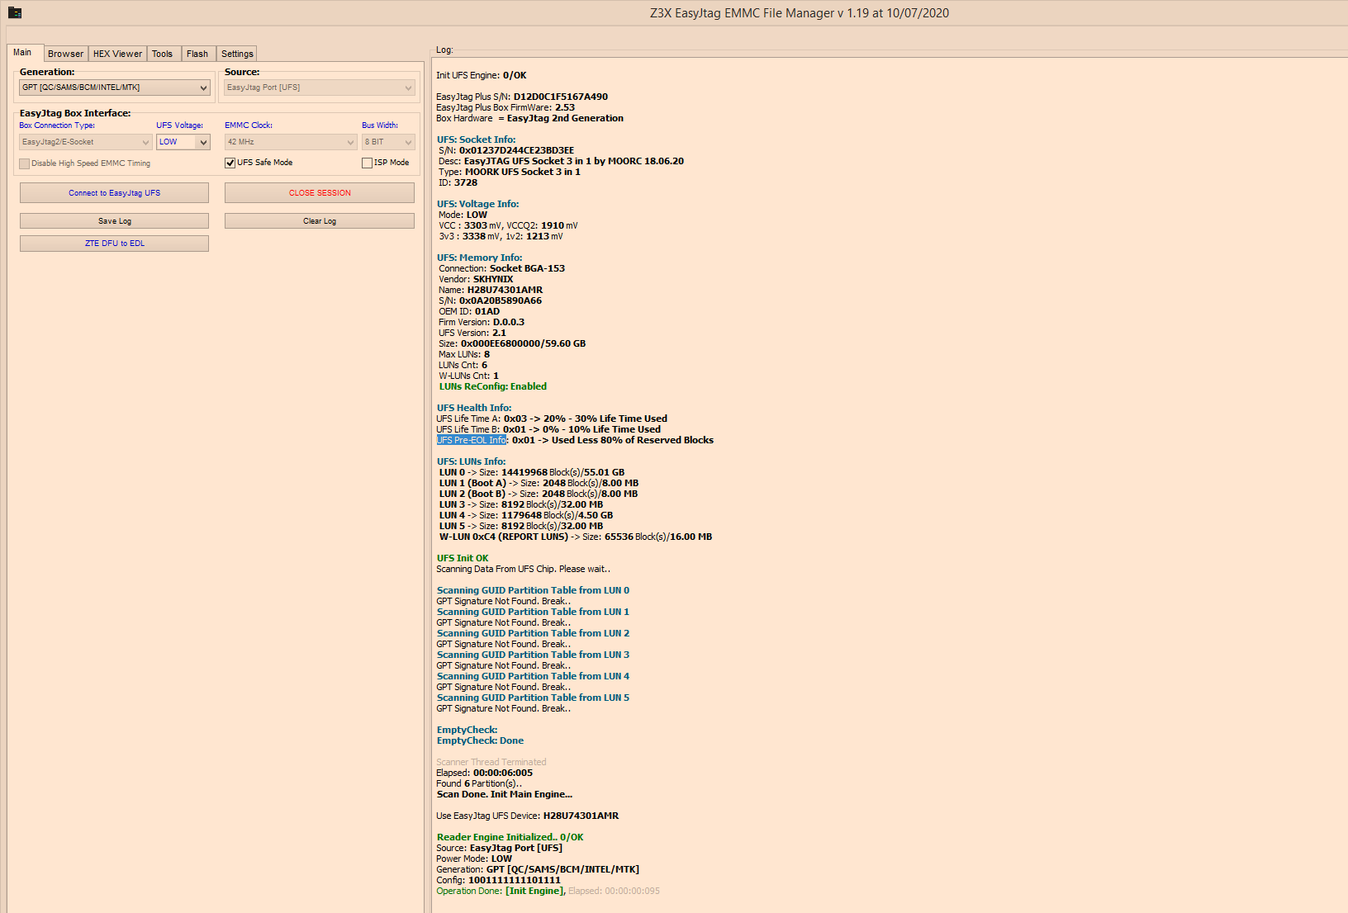Click 'Scan Done. Init Main Engine...' line
The image size is (1348, 913).
[x=505, y=794]
